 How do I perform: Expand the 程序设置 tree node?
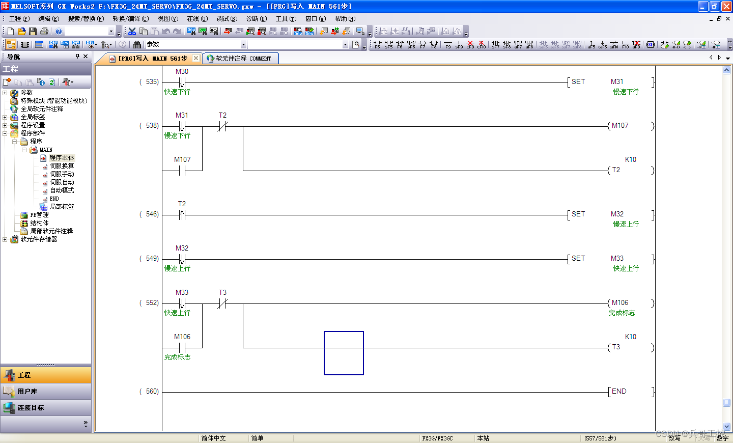5,125
